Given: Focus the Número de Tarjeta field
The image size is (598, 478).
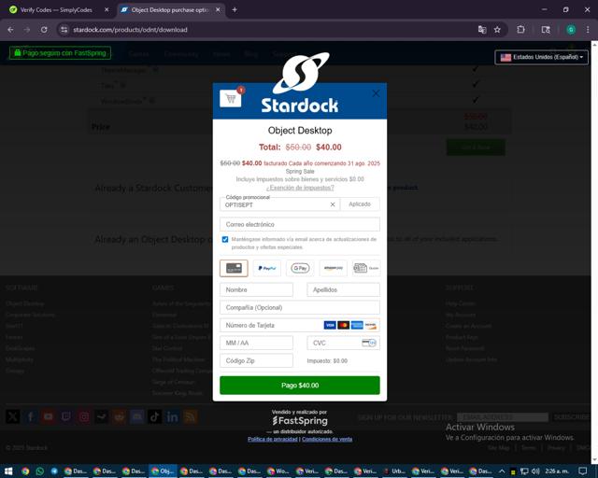Looking at the screenshot, I should 300,325.
